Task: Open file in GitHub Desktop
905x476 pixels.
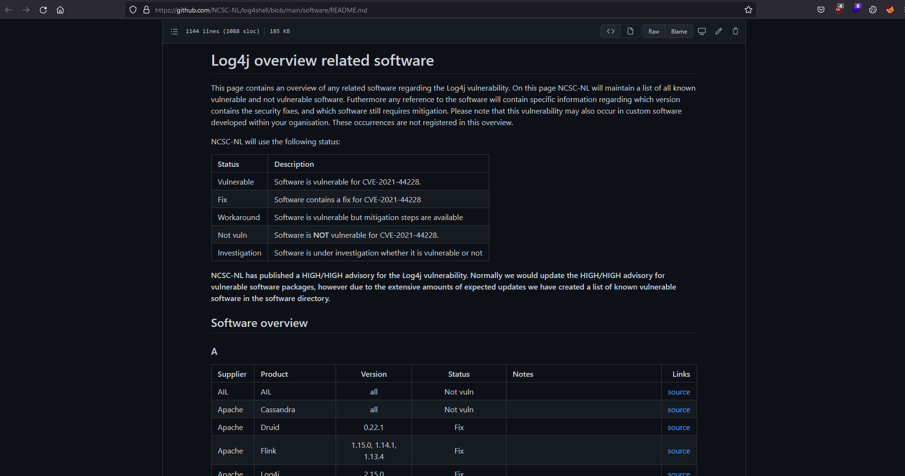Action: pos(702,31)
